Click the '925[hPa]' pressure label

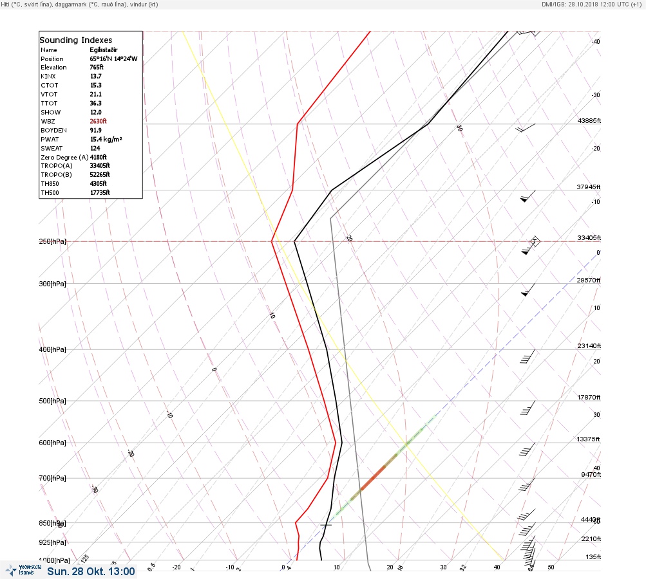pyautogui.click(x=52, y=542)
